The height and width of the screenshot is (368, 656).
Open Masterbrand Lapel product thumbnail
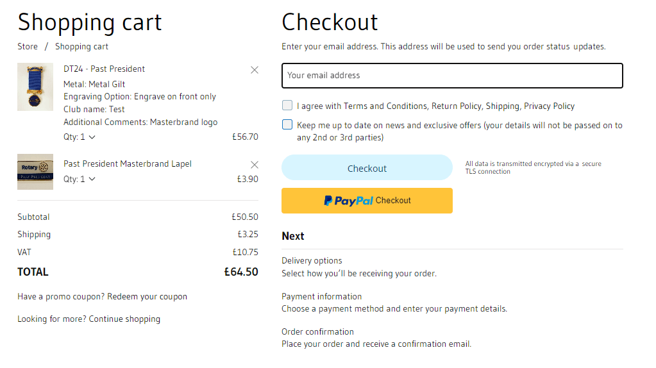pos(35,172)
